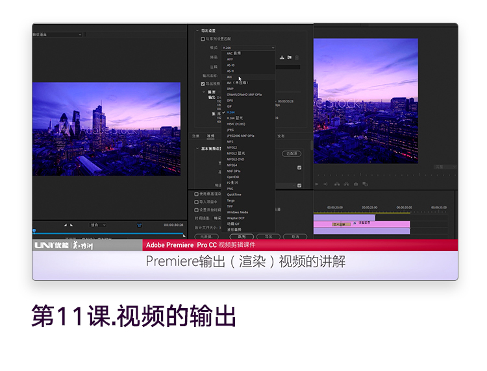Open the program monitor resolution dropdown
This screenshot has height=371, width=487.
click(445, 167)
